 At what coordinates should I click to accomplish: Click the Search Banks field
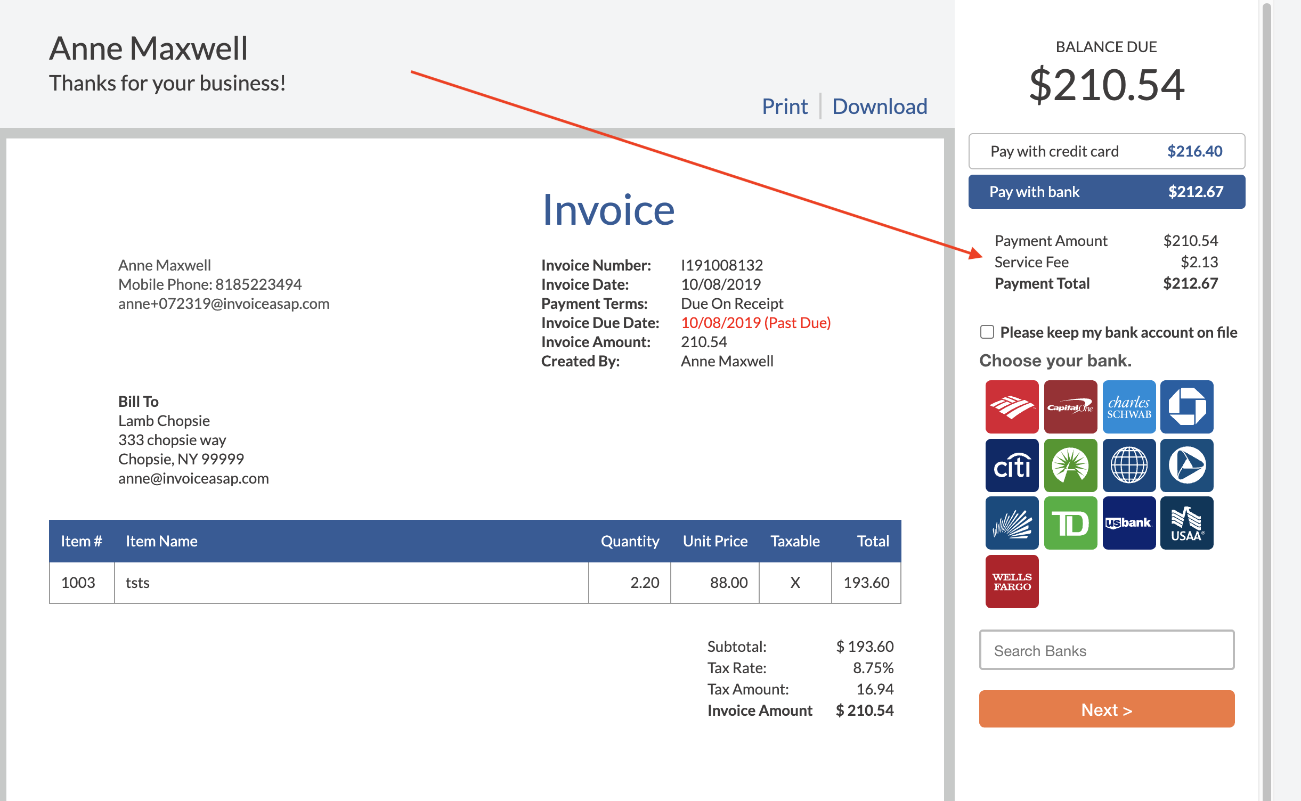point(1107,650)
